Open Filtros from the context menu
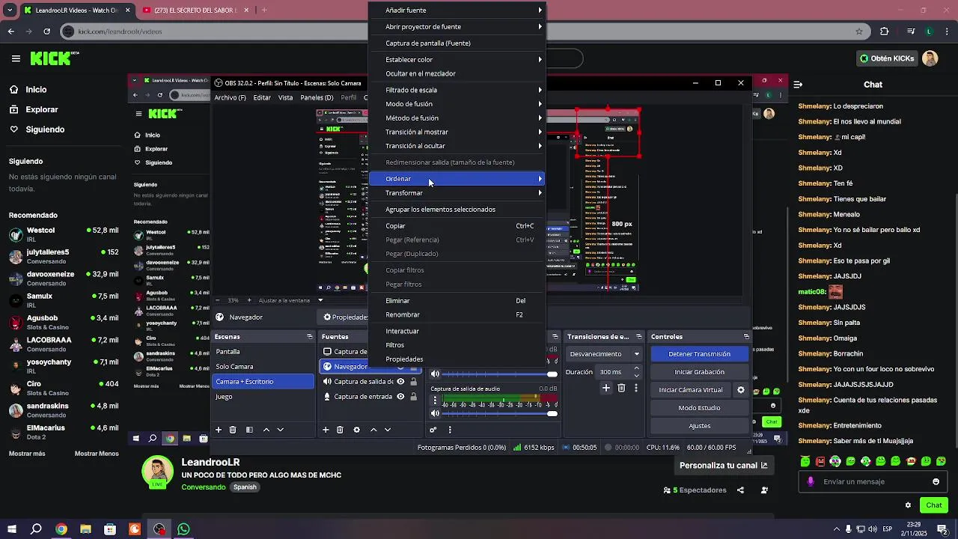The image size is (958, 539). [x=457, y=345]
